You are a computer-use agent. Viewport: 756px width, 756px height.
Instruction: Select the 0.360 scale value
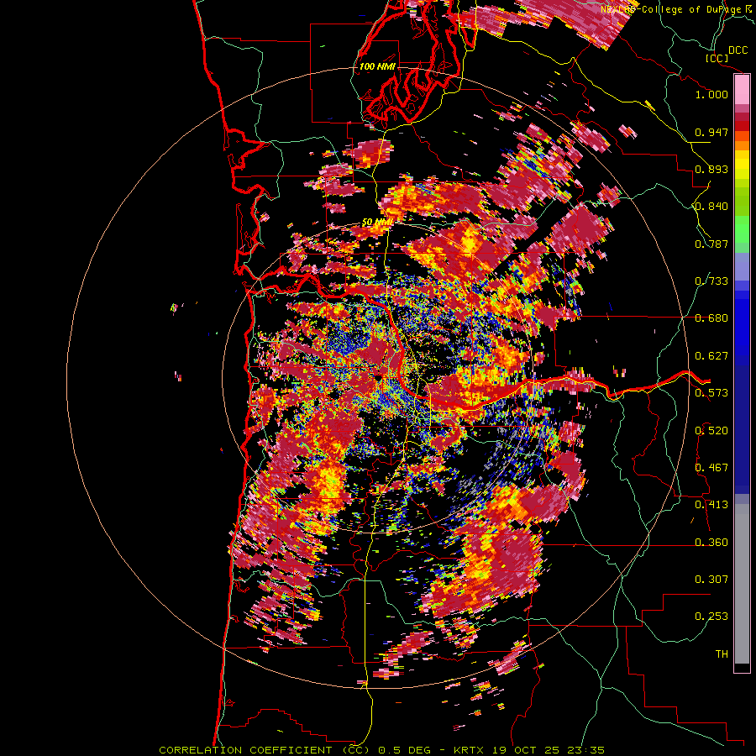click(711, 543)
